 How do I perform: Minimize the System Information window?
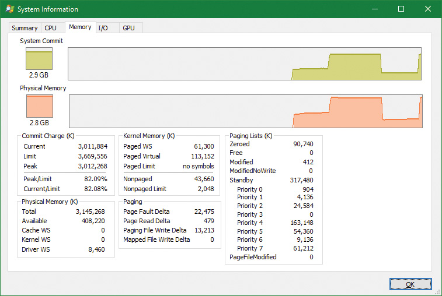pos(374,9)
